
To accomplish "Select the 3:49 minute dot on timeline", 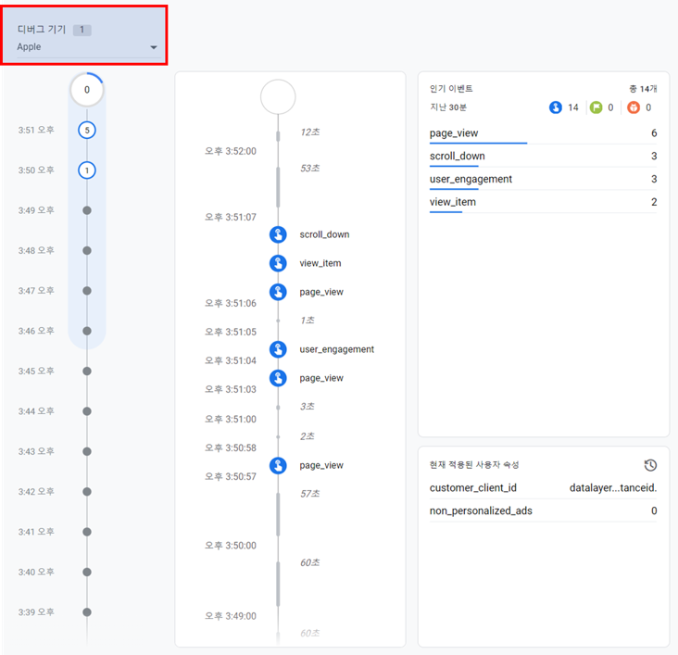I will (x=87, y=210).
